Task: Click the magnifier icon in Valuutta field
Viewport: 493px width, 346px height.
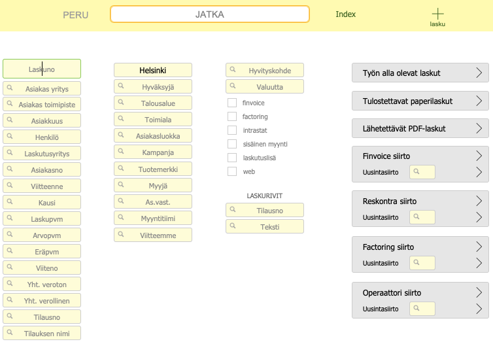Action: [x=232, y=86]
